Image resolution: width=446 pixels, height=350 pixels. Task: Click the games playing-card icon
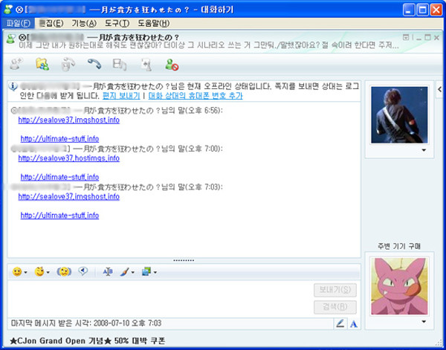coord(145,65)
